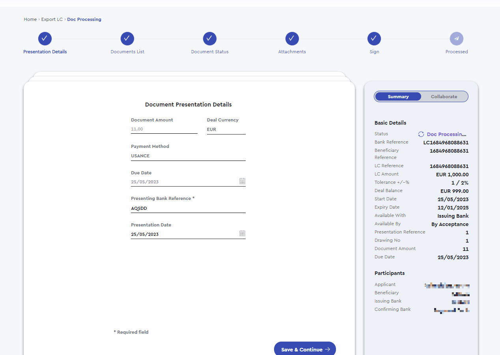Open the Presentation Date calendar icon
This screenshot has width=500, height=355.
coord(242,234)
